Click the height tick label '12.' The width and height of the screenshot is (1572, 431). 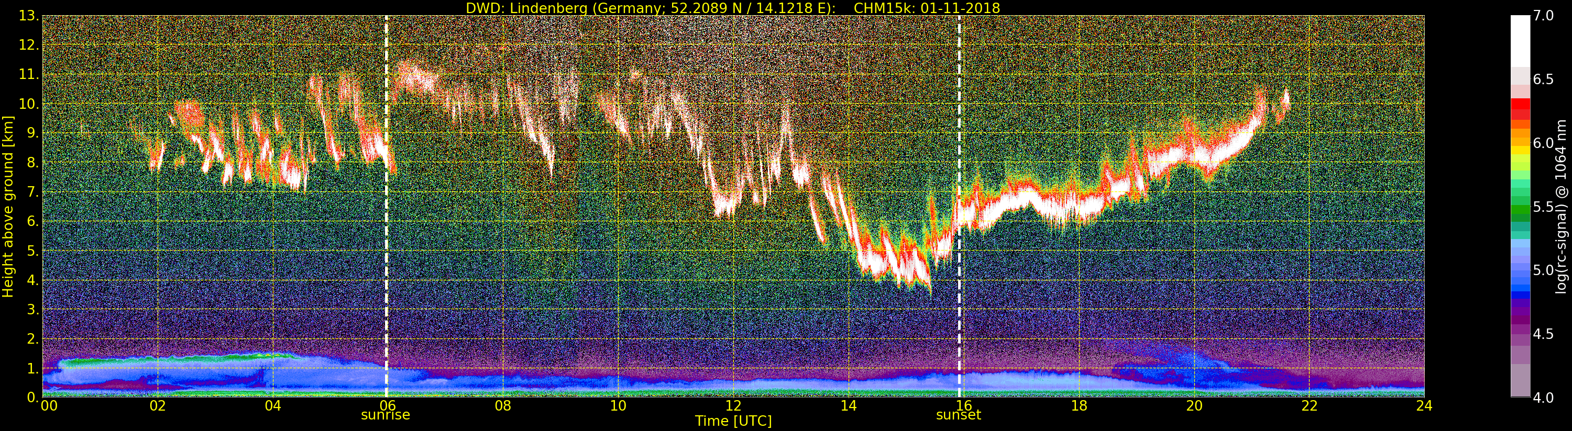pyautogui.click(x=28, y=45)
